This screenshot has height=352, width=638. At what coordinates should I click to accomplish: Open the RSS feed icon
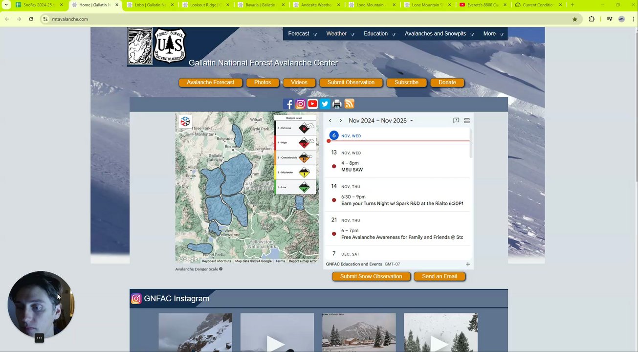coord(349,104)
